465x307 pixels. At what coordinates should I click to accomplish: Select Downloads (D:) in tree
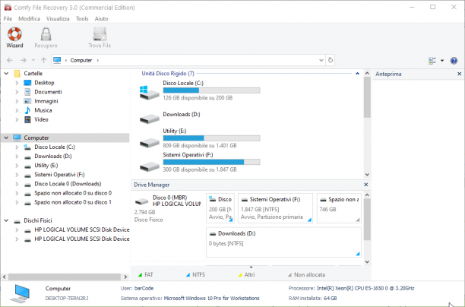52,156
